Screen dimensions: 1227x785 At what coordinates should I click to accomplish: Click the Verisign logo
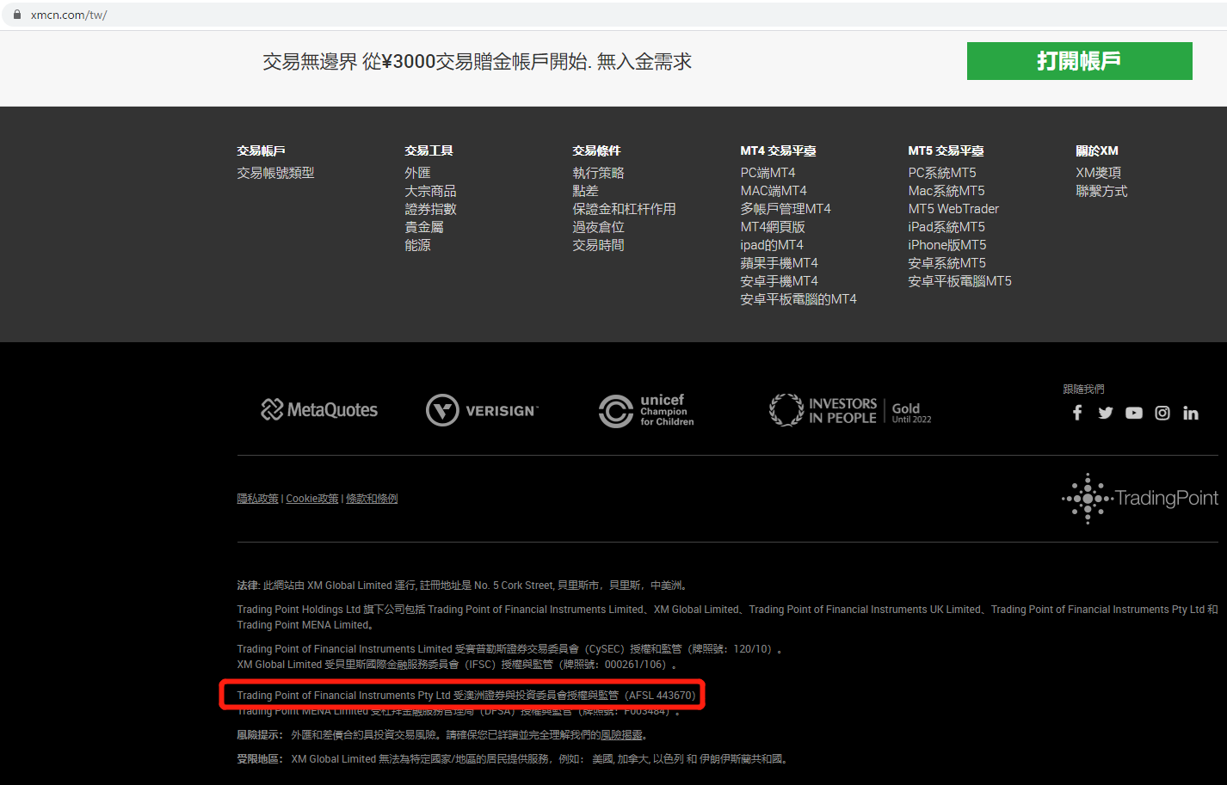[x=482, y=410]
